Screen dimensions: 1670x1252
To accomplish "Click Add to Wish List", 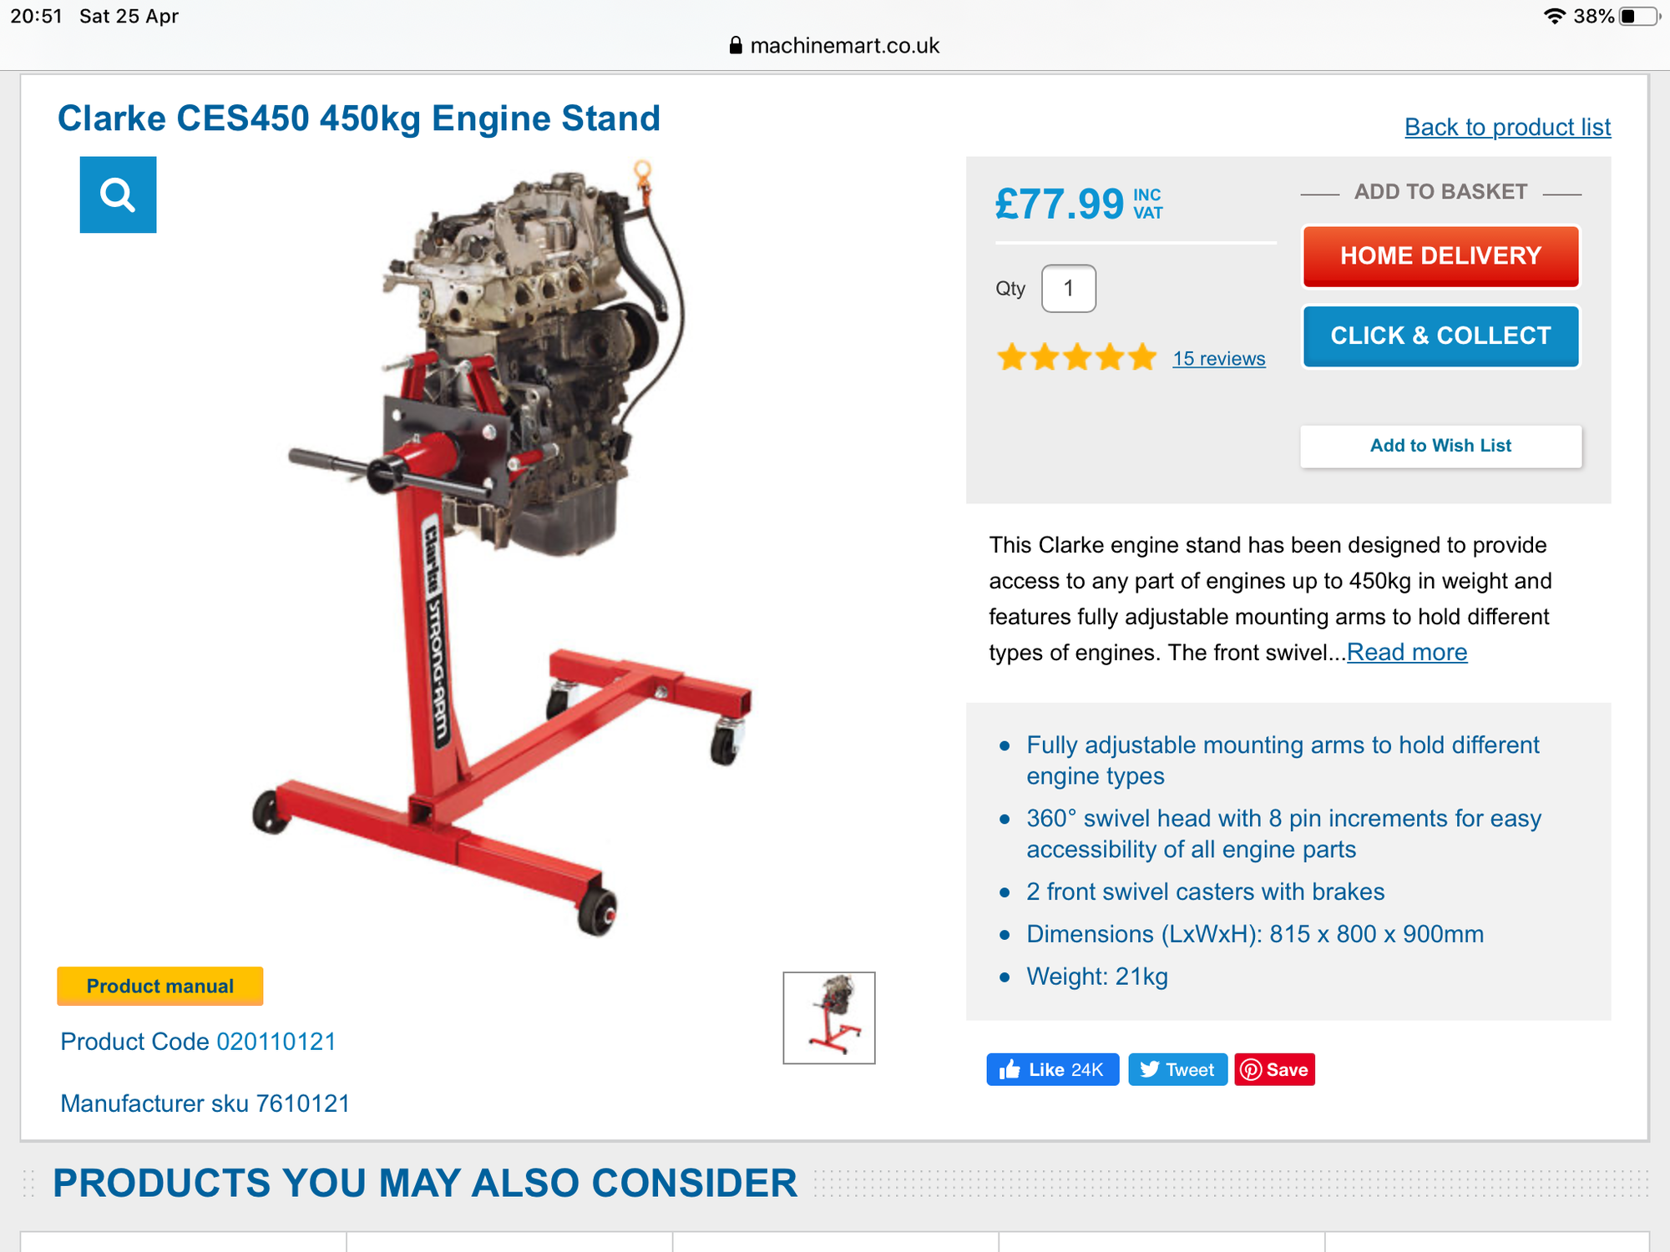I will click(x=1440, y=446).
